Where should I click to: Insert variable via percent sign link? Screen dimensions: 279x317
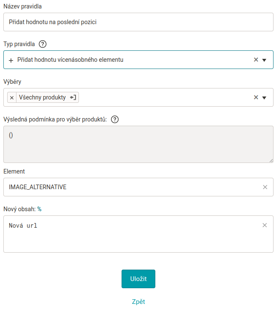(x=39, y=209)
